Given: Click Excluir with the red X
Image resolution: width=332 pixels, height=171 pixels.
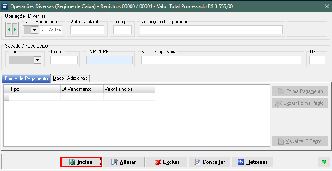Looking at the screenshot, I should click(166, 162).
